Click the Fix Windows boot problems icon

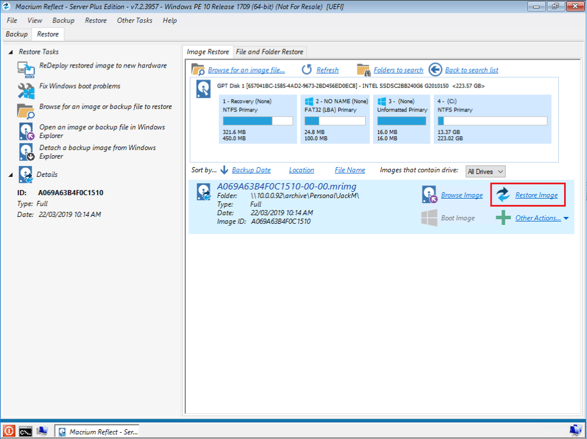click(x=26, y=90)
